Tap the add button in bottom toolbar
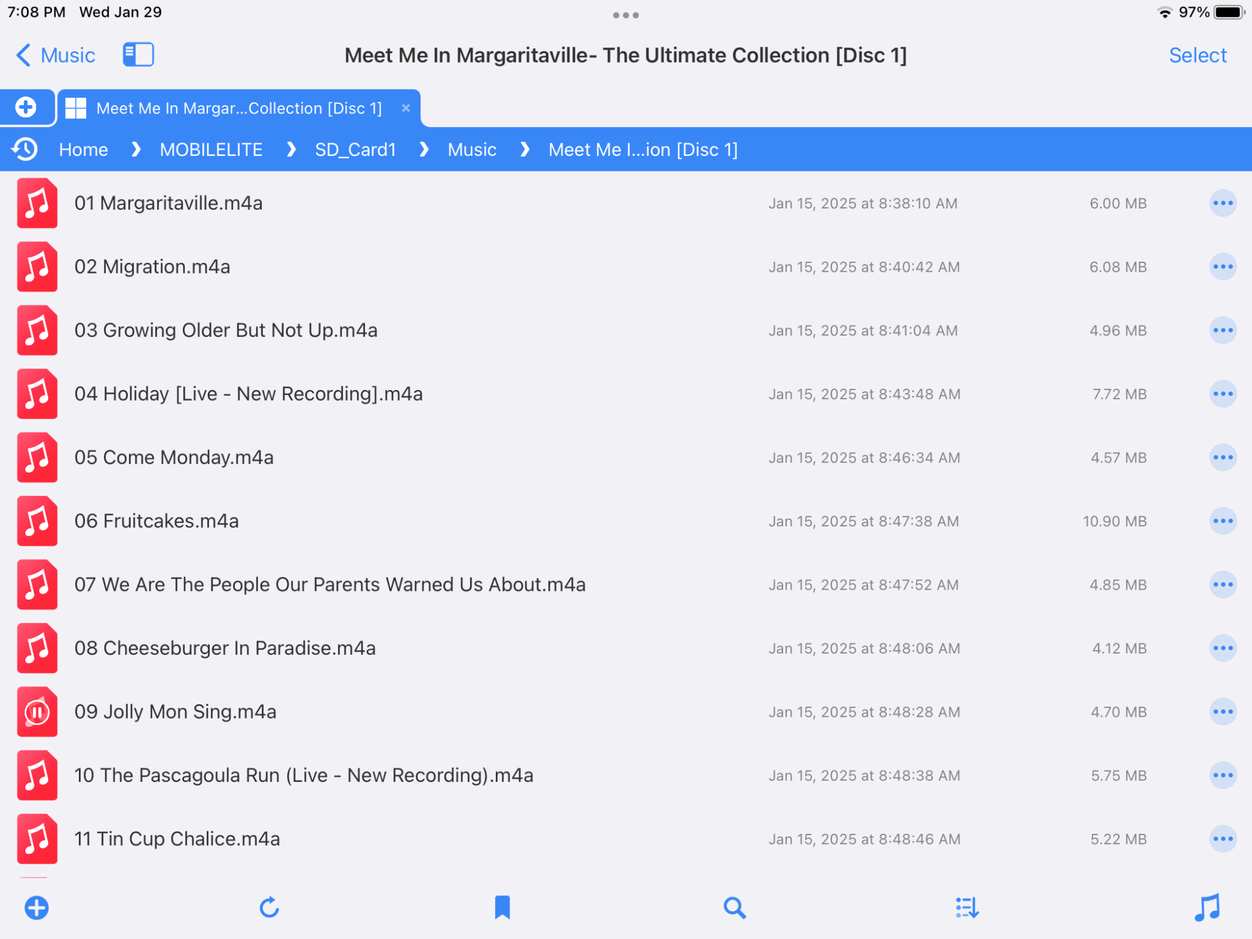 click(36, 908)
